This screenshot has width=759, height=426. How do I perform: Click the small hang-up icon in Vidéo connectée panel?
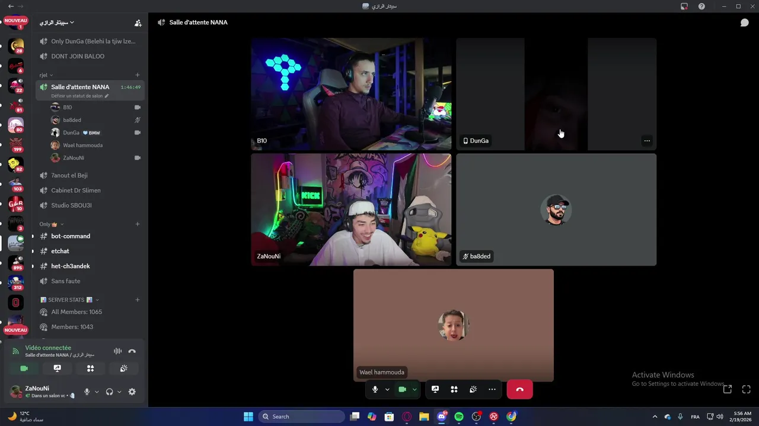pos(132,351)
